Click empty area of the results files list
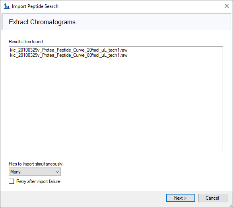This screenshot has width=233, height=208. 116,104
